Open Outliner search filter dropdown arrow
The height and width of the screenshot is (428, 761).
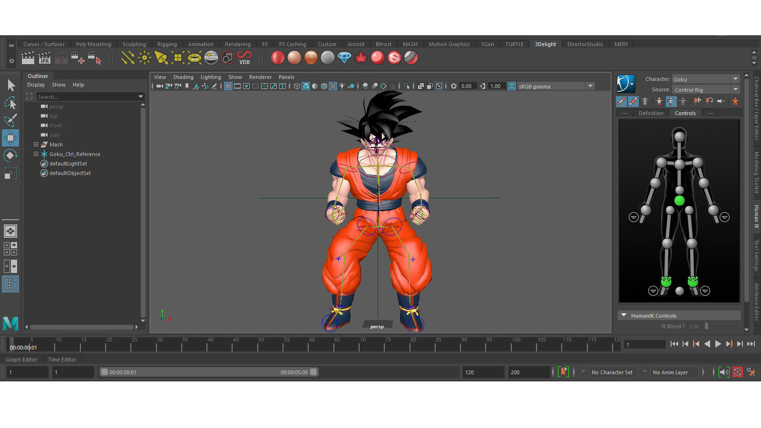[x=140, y=97]
